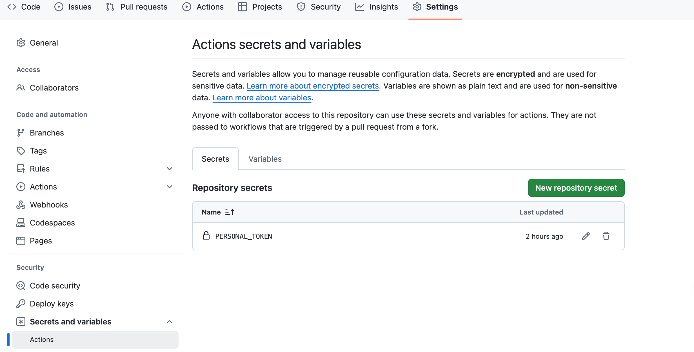Open Learn more about variables link

[262, 98]
